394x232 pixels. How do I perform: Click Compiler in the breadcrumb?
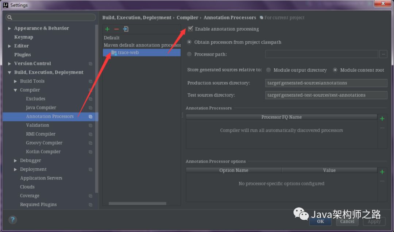[x=187, y=17]
